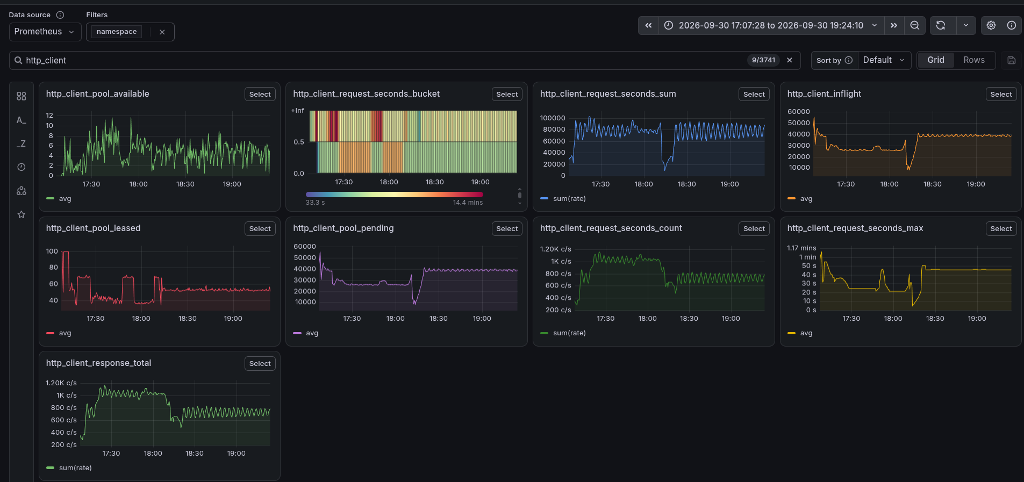Open settings with the gear icon

pos(991,25)
